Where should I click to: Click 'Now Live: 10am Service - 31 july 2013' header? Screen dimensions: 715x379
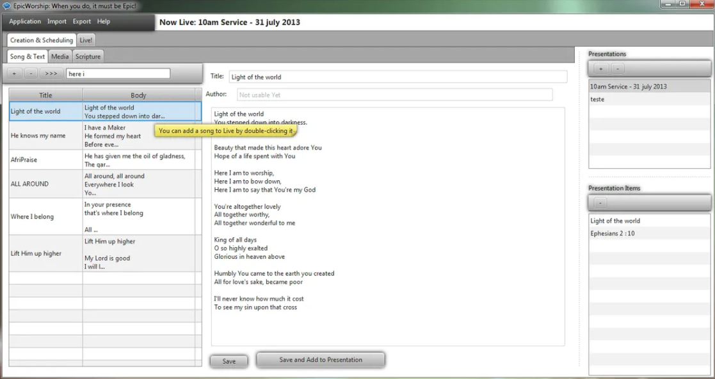click(x=230, y=22)
